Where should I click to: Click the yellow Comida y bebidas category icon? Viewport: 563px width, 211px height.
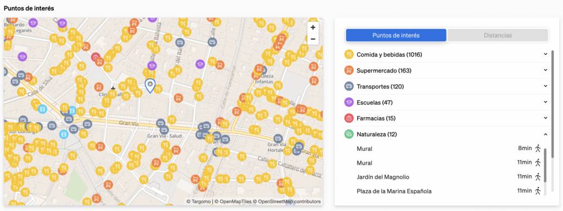[x=349, y=54]
